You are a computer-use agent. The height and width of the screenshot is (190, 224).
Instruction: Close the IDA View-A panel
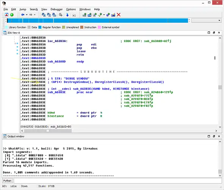pos(219,33)
